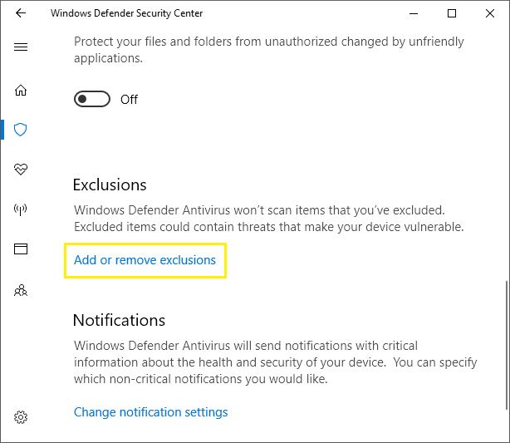Open the Home icon in sidebar
Viewport: 510px width, 443px height.
[21, 90]
